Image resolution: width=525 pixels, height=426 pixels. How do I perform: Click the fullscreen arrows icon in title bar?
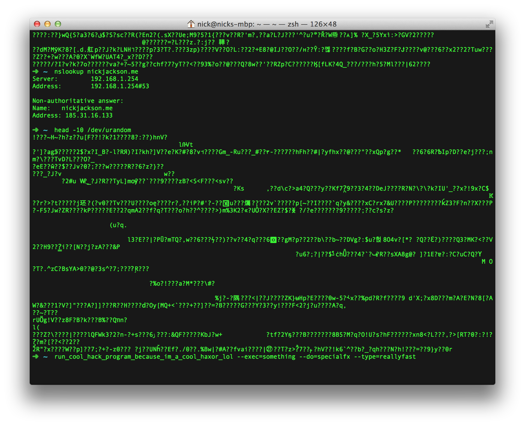pos(489,24)
